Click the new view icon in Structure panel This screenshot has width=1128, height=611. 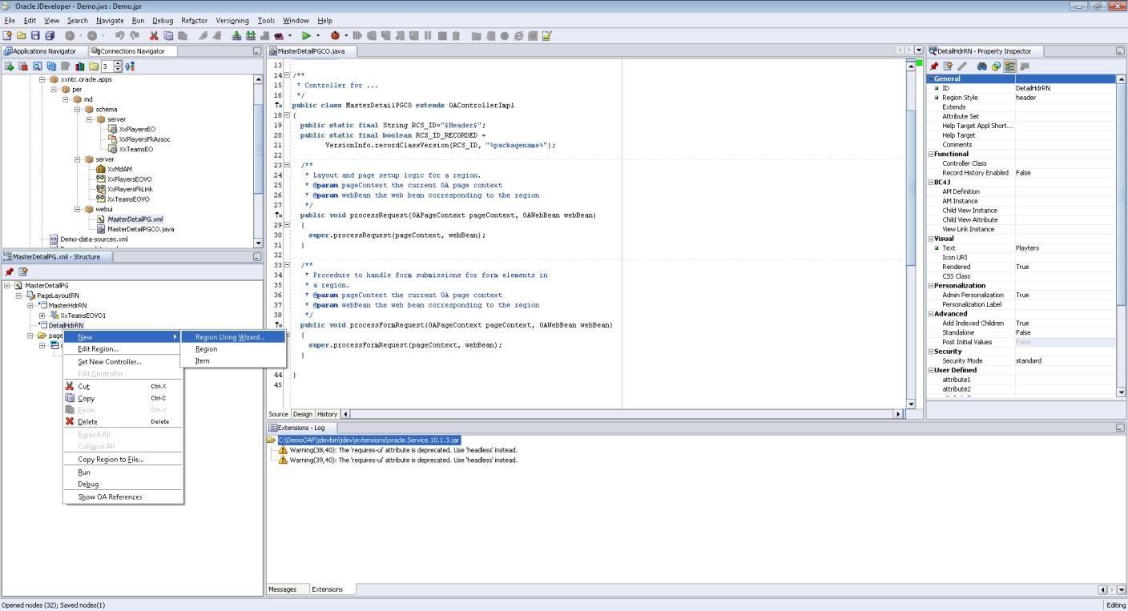[23, 271]
